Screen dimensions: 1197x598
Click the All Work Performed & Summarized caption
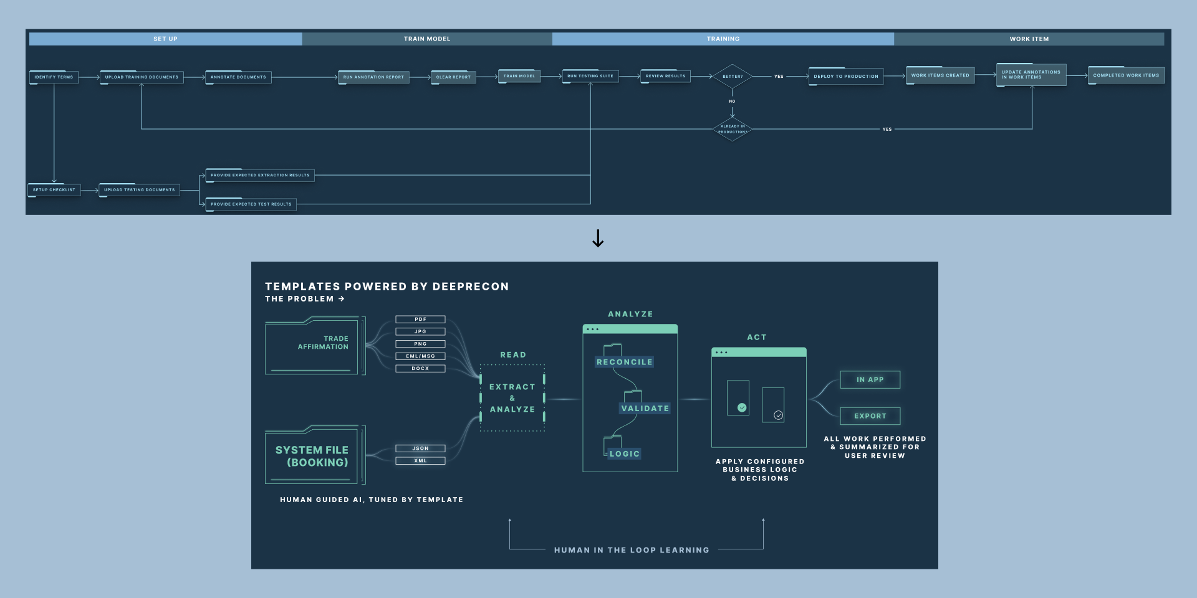coord(875,447)
